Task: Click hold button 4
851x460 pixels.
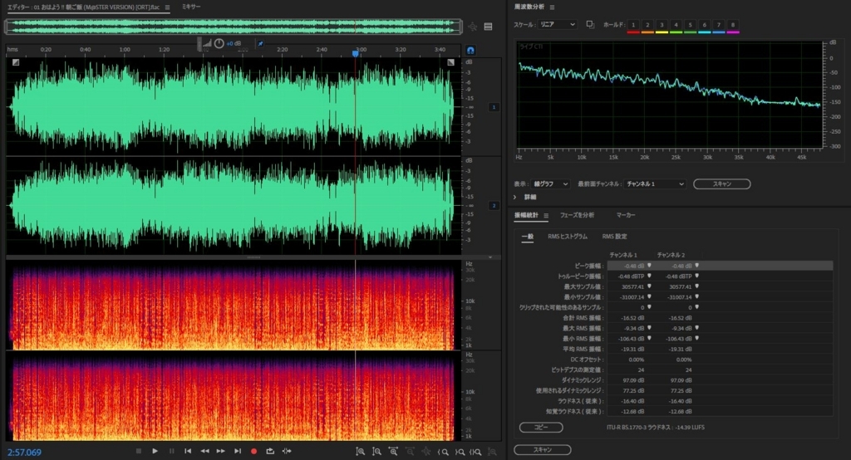Action: (676, 25)
